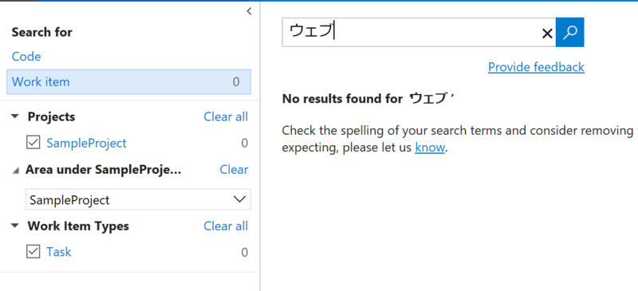The height and width of the screenshot is (291, 638).
Task: Click the 'Search for' heading
Action: pos(42,32)
